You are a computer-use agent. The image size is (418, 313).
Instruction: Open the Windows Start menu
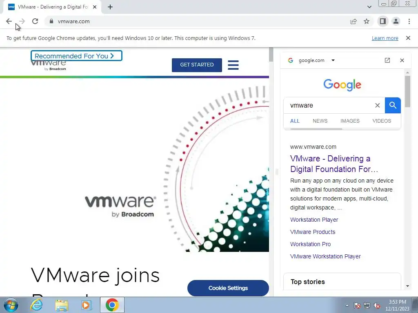point(11,305)
